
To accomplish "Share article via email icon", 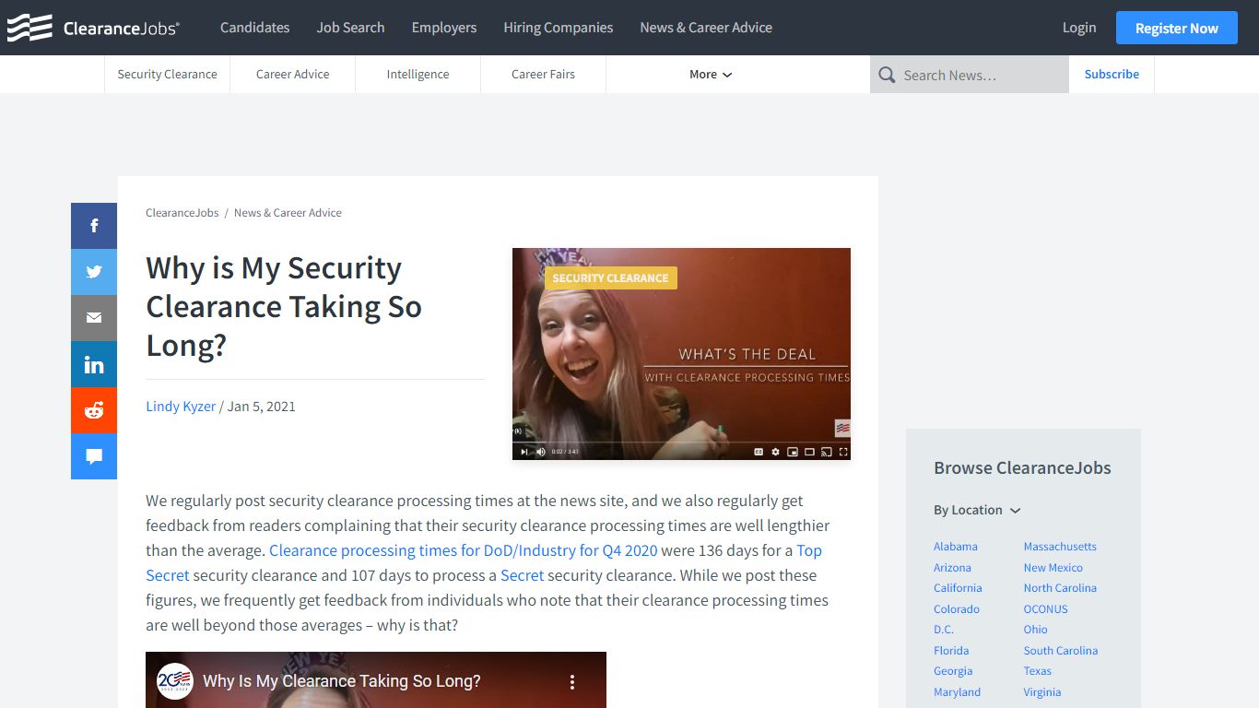I will point(94,318).
